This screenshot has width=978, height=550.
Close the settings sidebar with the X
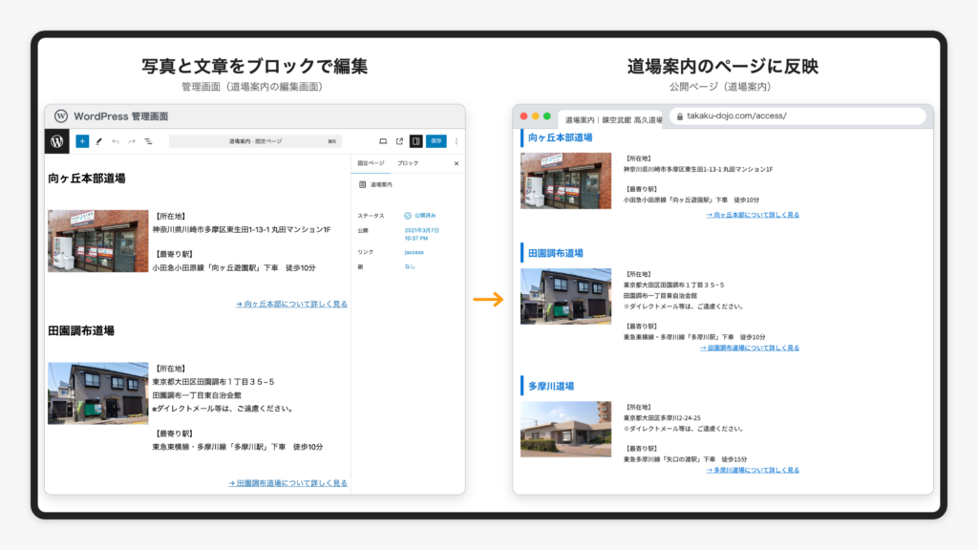point(457,163)
